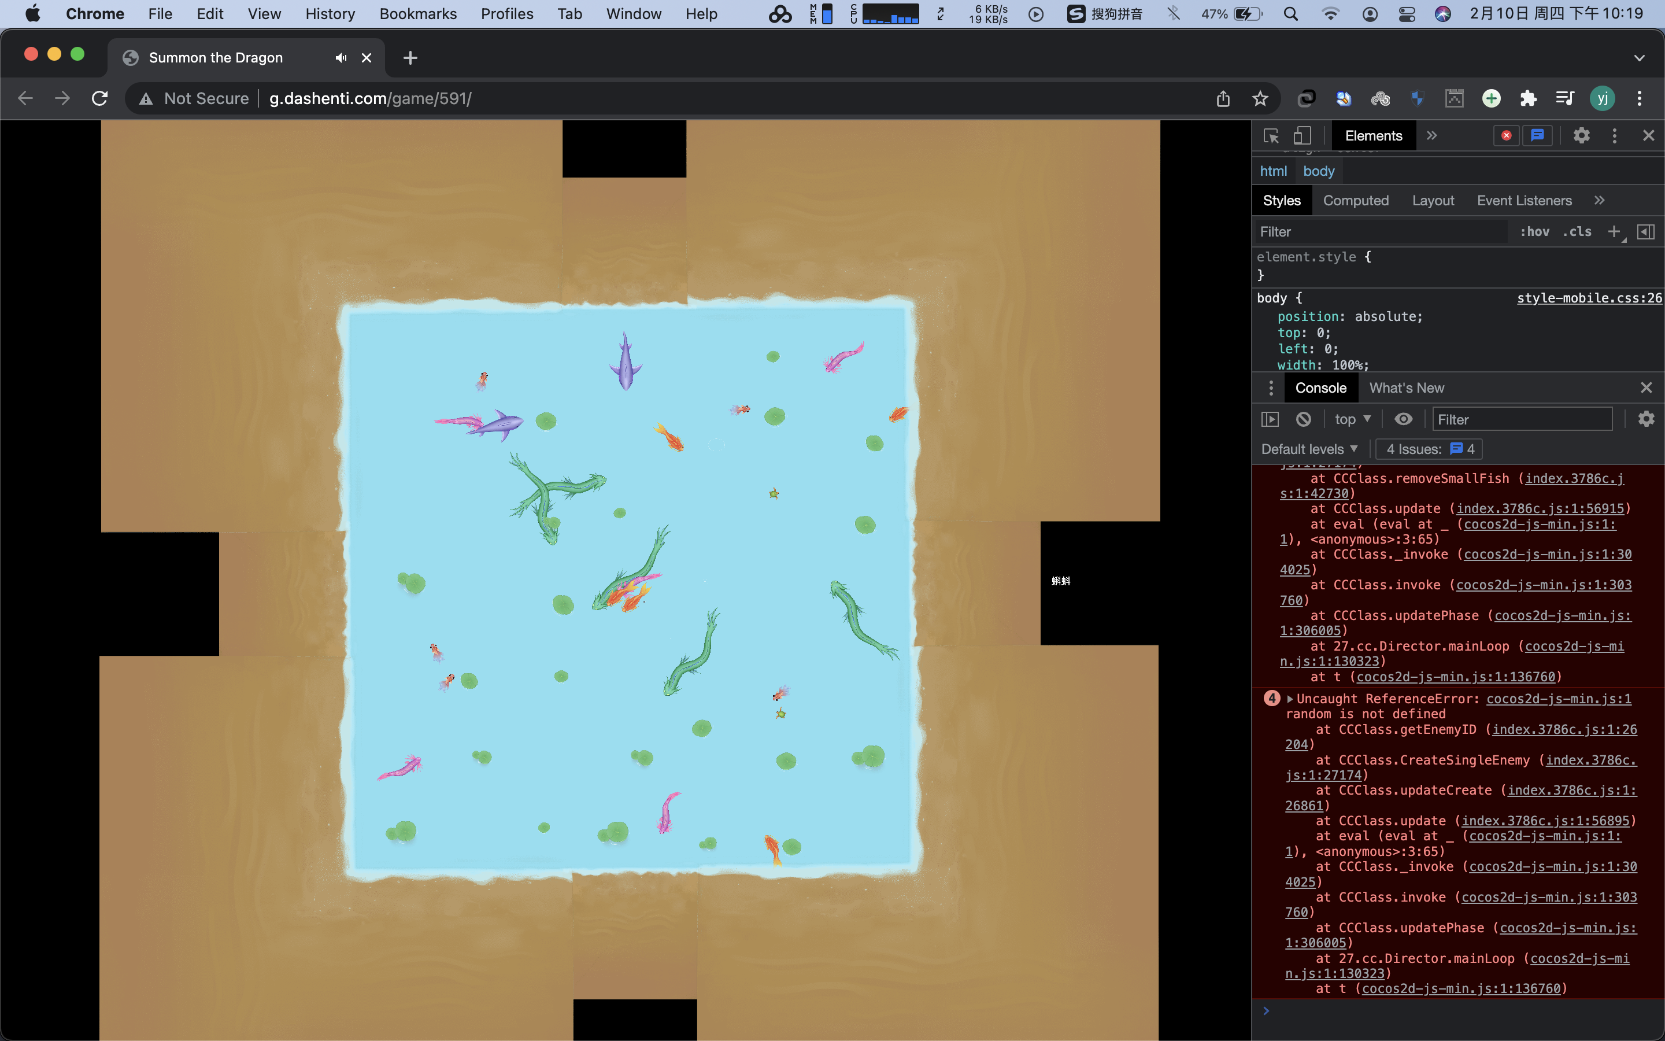Mute the Summon the Dragon tab audio

pos(341,58)
